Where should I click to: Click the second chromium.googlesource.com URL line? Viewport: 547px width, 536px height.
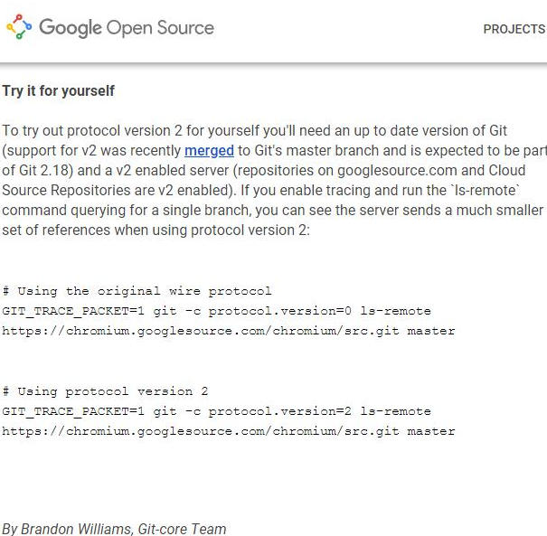click(229, 431)
